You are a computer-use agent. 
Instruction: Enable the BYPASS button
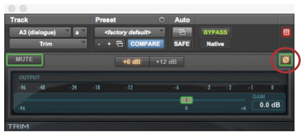tap(216, 32)
